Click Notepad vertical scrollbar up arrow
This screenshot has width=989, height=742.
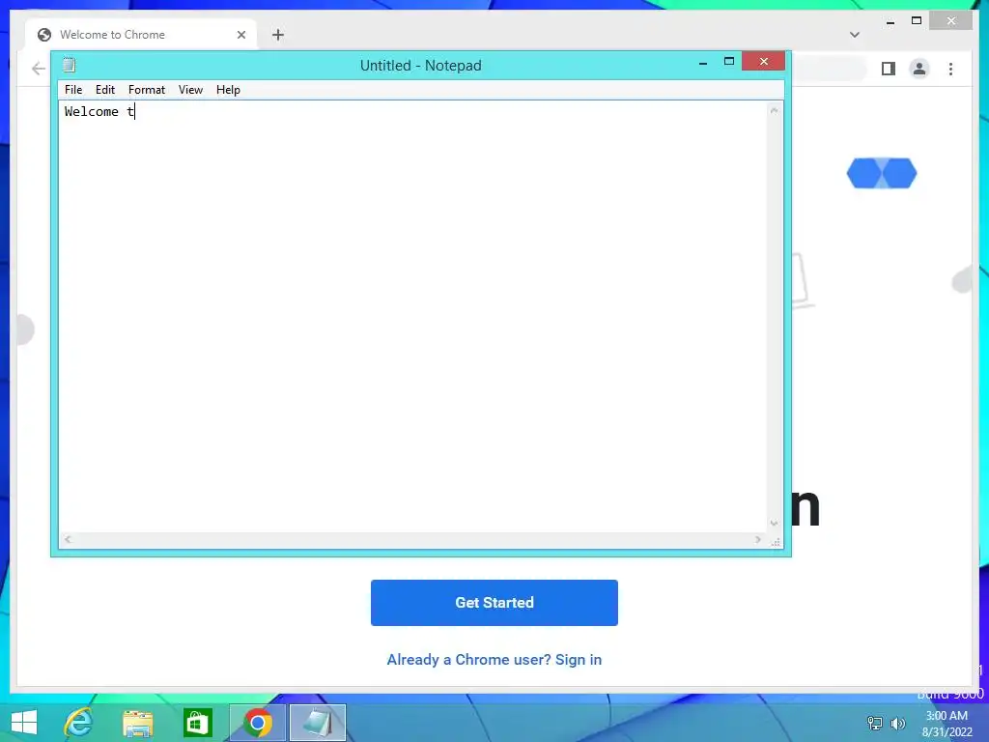tap(774, 110)
